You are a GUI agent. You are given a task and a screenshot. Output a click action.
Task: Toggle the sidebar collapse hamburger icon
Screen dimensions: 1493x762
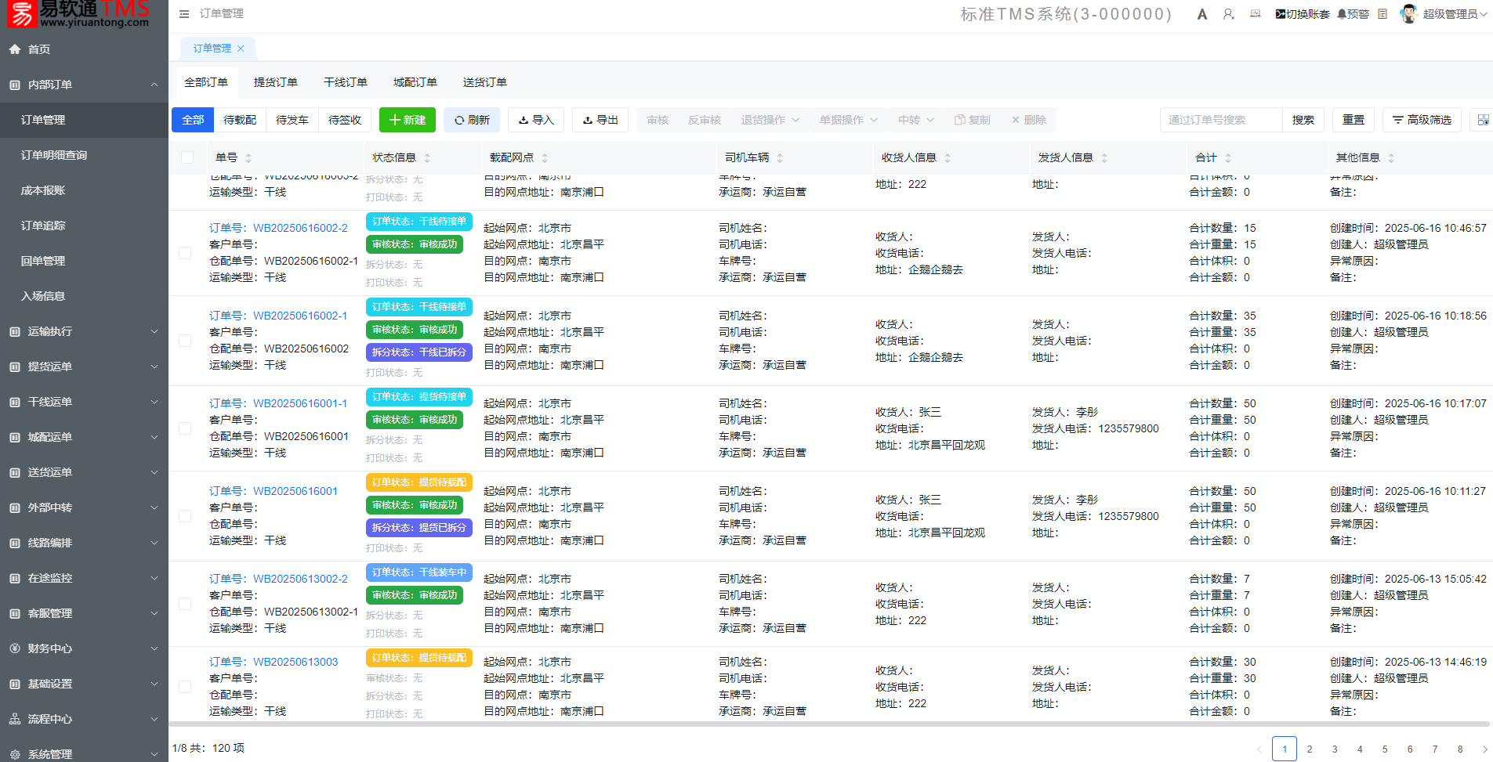click(184, 14)
